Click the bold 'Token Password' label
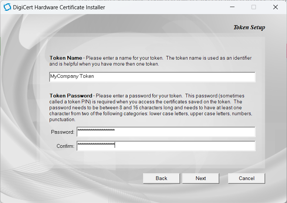287x203 pixels. (x=71, y=96)
